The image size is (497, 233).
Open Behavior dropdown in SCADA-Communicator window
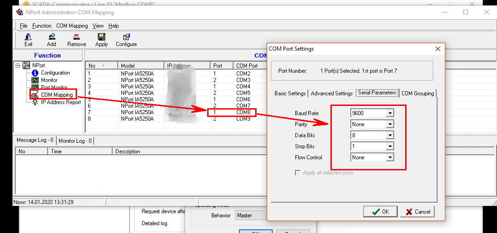251,216
